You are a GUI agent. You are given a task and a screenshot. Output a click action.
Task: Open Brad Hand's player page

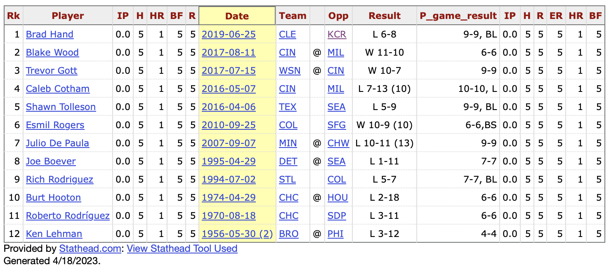coord(50,34)
